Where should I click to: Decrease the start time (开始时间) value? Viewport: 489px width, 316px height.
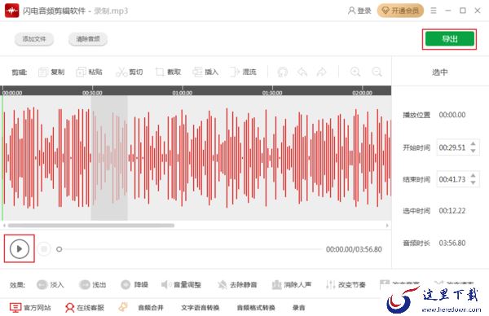point(473,151)
